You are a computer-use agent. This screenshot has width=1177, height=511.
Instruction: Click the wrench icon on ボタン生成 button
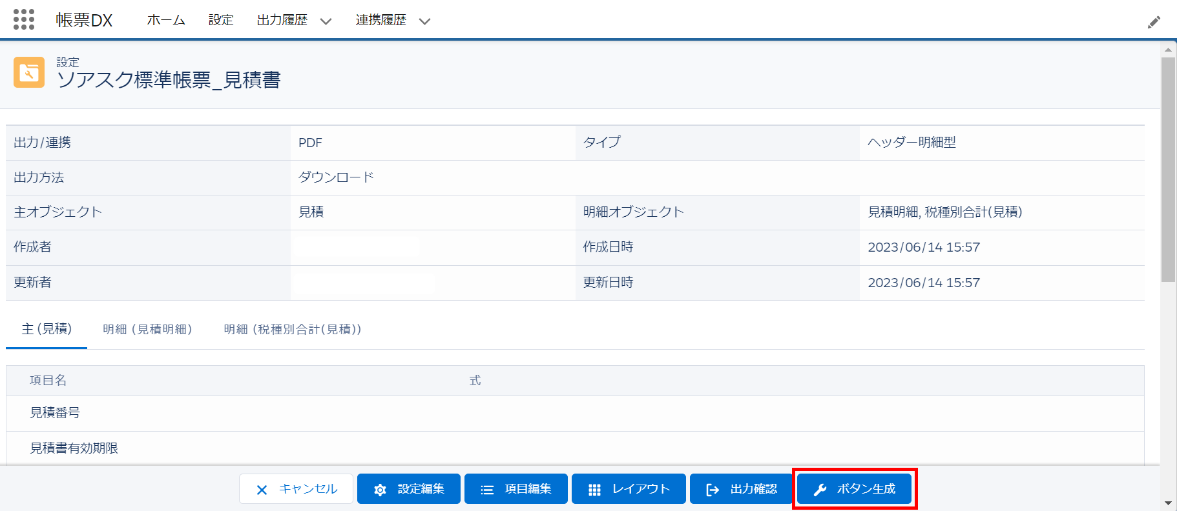(820, 490)
